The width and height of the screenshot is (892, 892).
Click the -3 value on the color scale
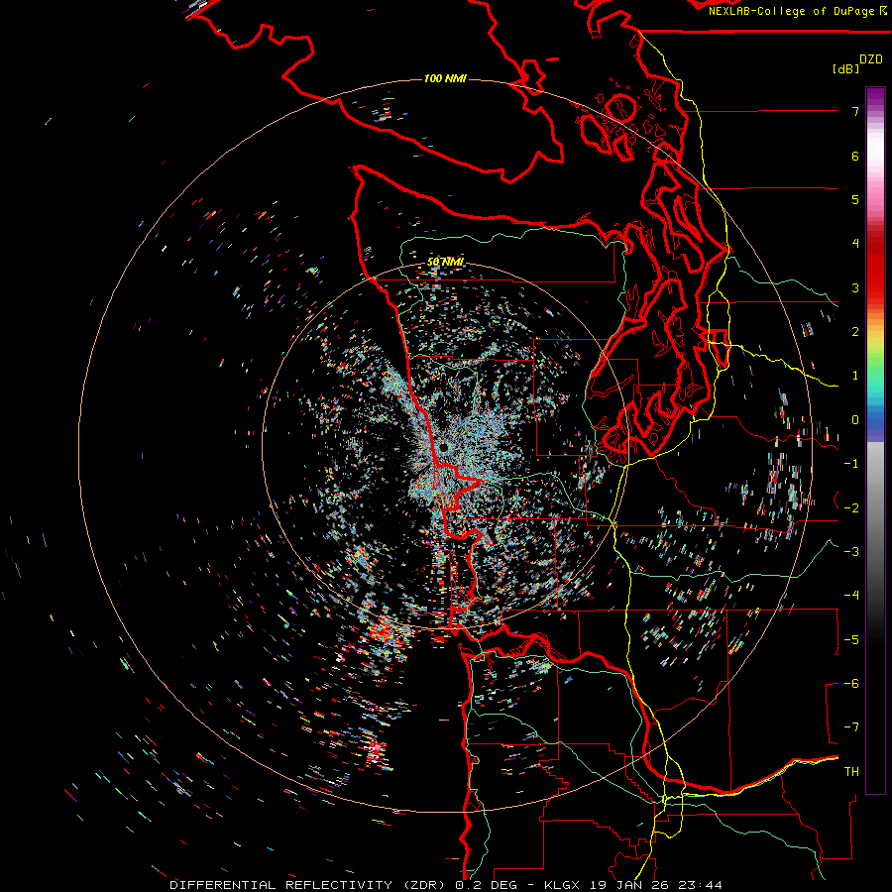pos(851,552)
